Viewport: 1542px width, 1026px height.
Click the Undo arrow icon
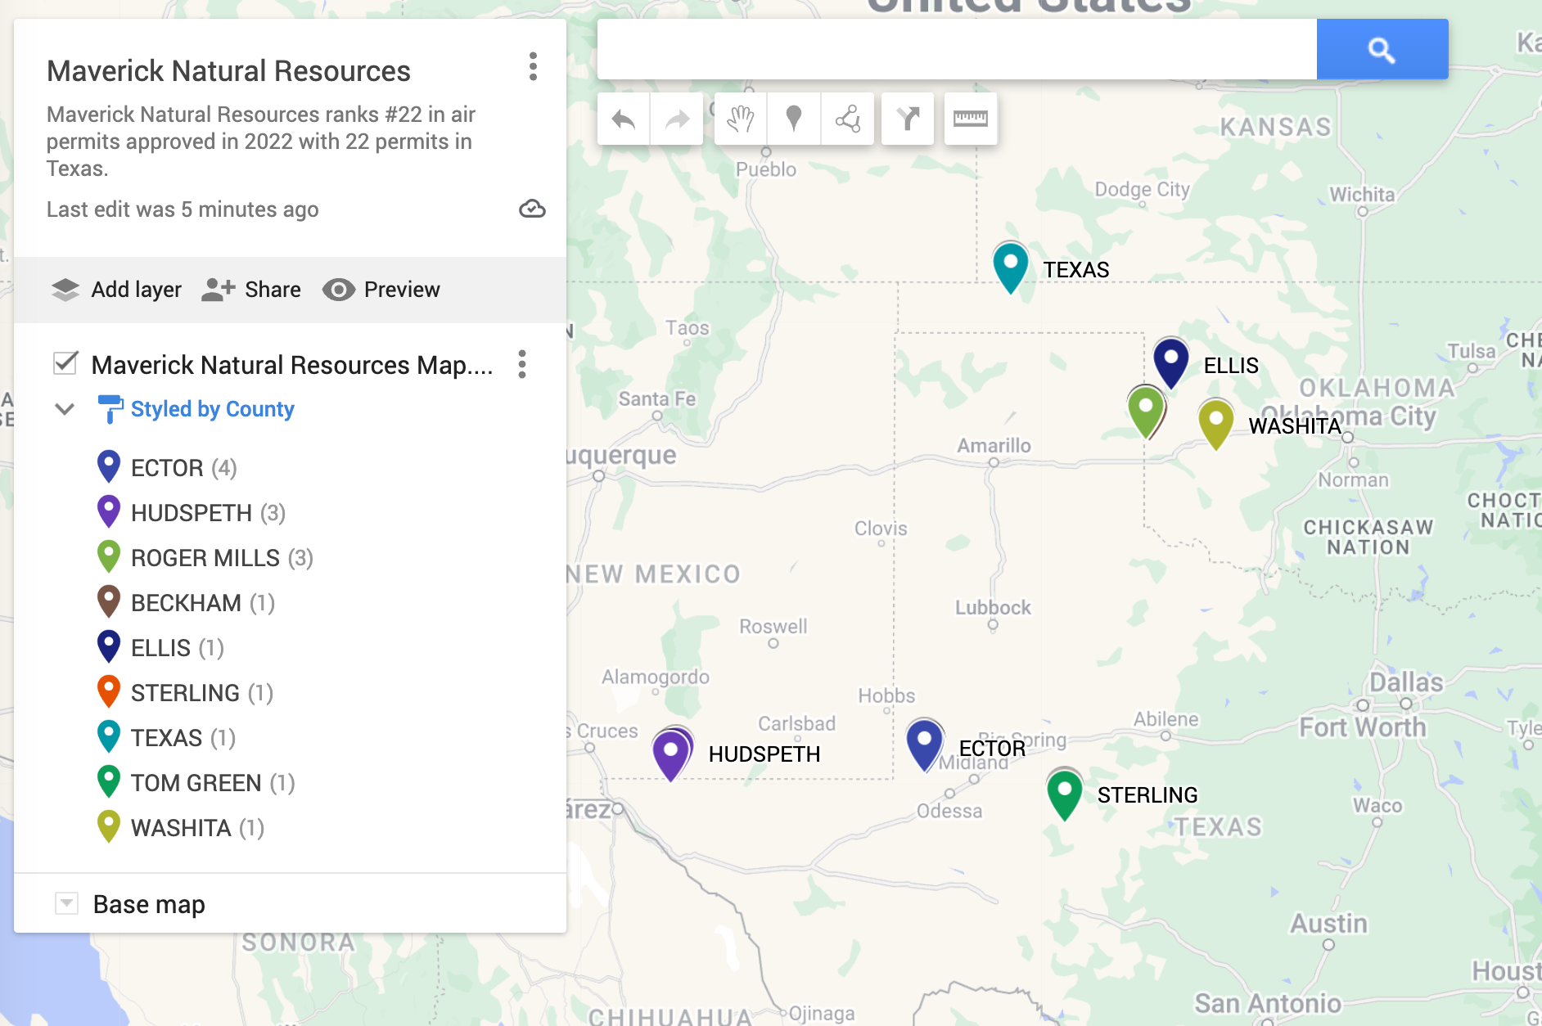(622, 119)
